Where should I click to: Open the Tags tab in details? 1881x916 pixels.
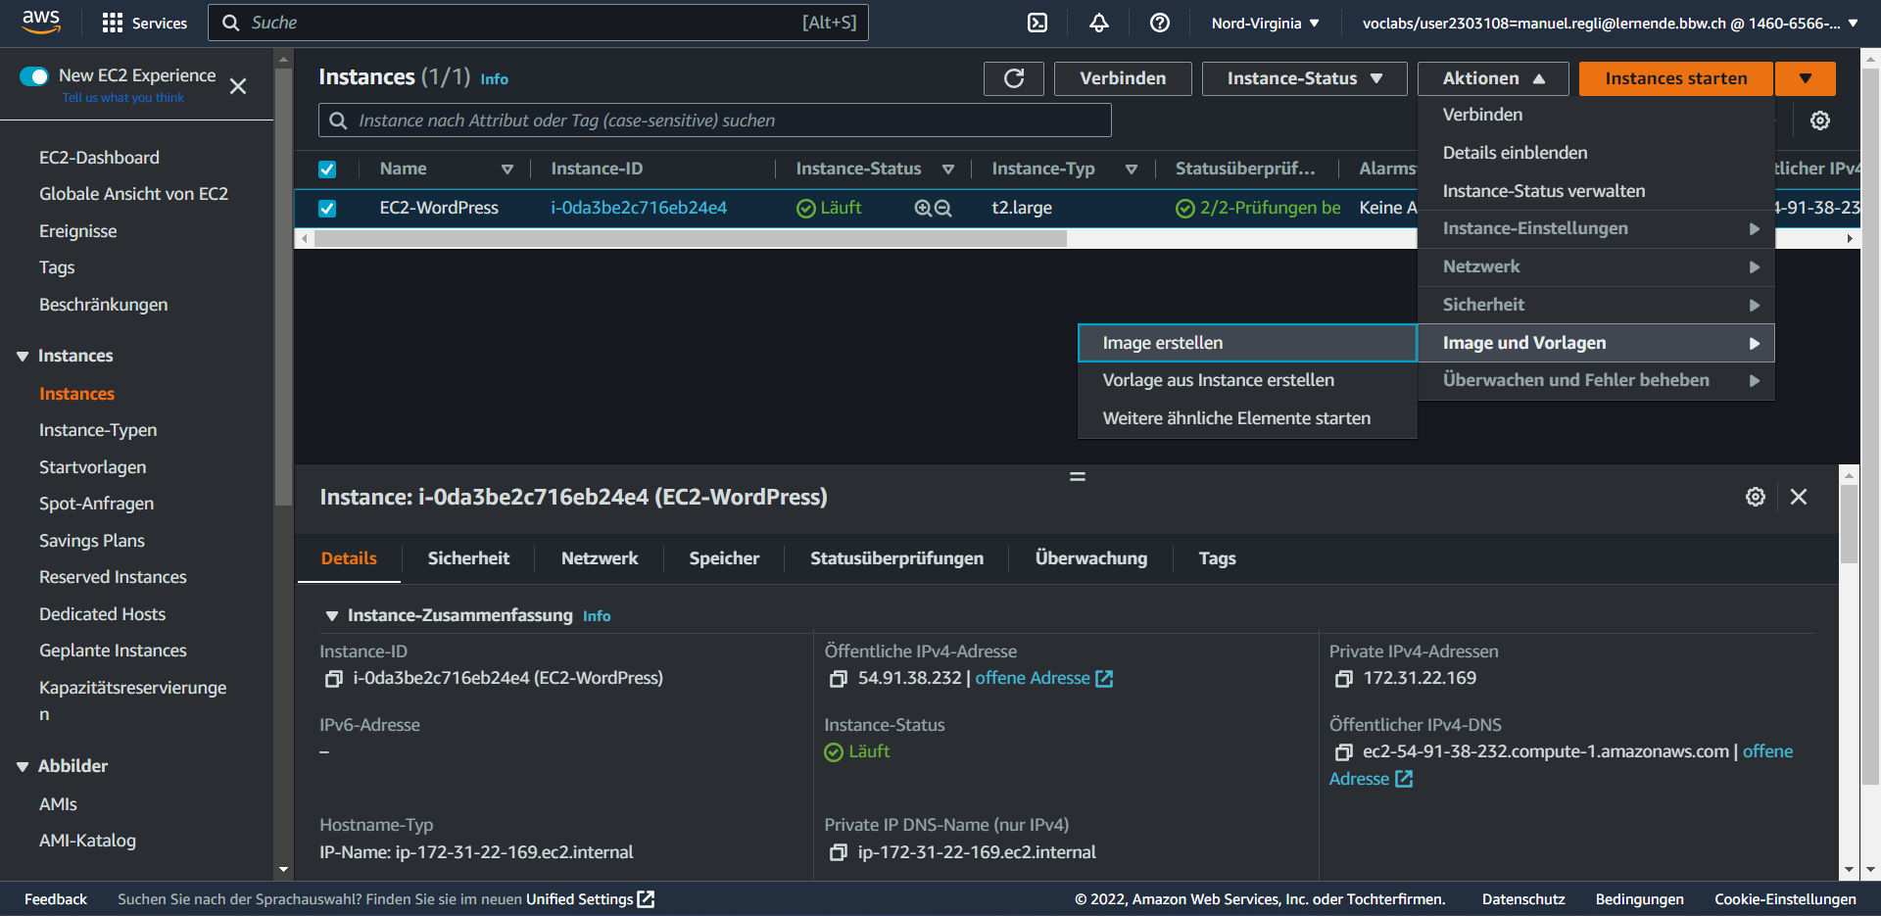click(1217, 558)
